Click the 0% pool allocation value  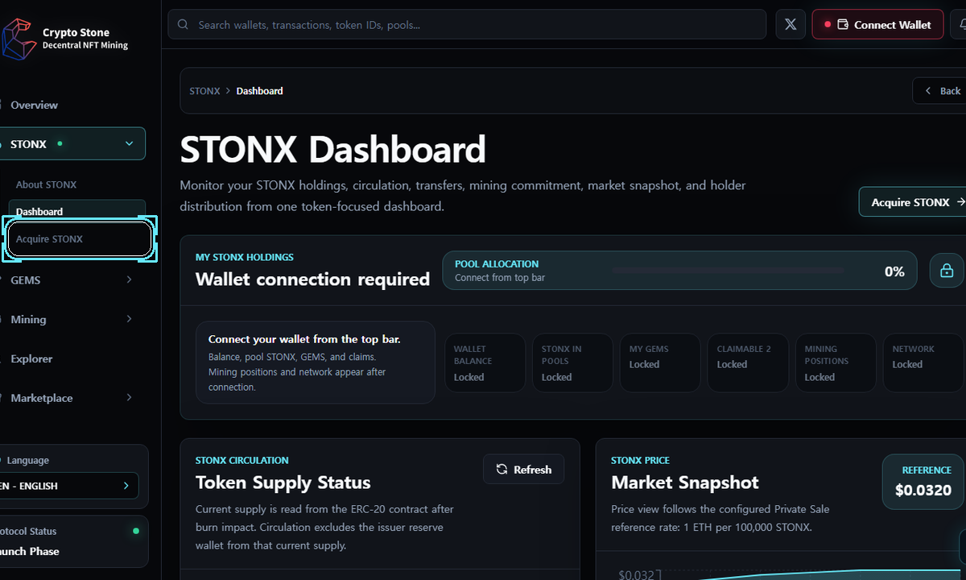click(x=894, y=271)
